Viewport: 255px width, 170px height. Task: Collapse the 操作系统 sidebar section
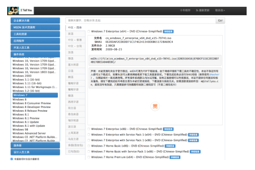[35, 54]
